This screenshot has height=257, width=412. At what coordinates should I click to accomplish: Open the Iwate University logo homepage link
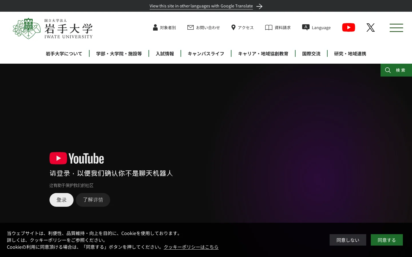53,29
